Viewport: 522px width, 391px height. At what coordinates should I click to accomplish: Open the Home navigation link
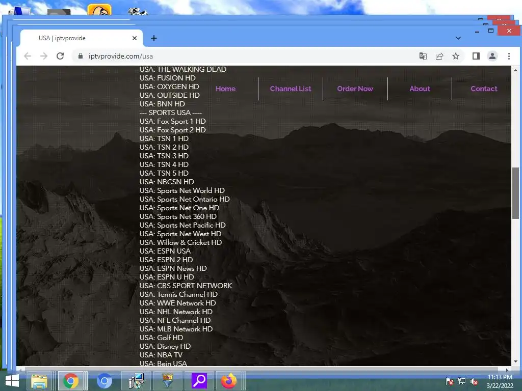[x=225, y=89]
